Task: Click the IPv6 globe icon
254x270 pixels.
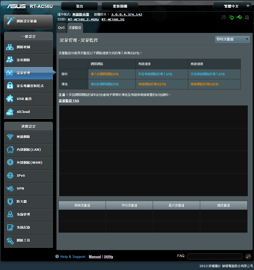Action: point(10,175)
